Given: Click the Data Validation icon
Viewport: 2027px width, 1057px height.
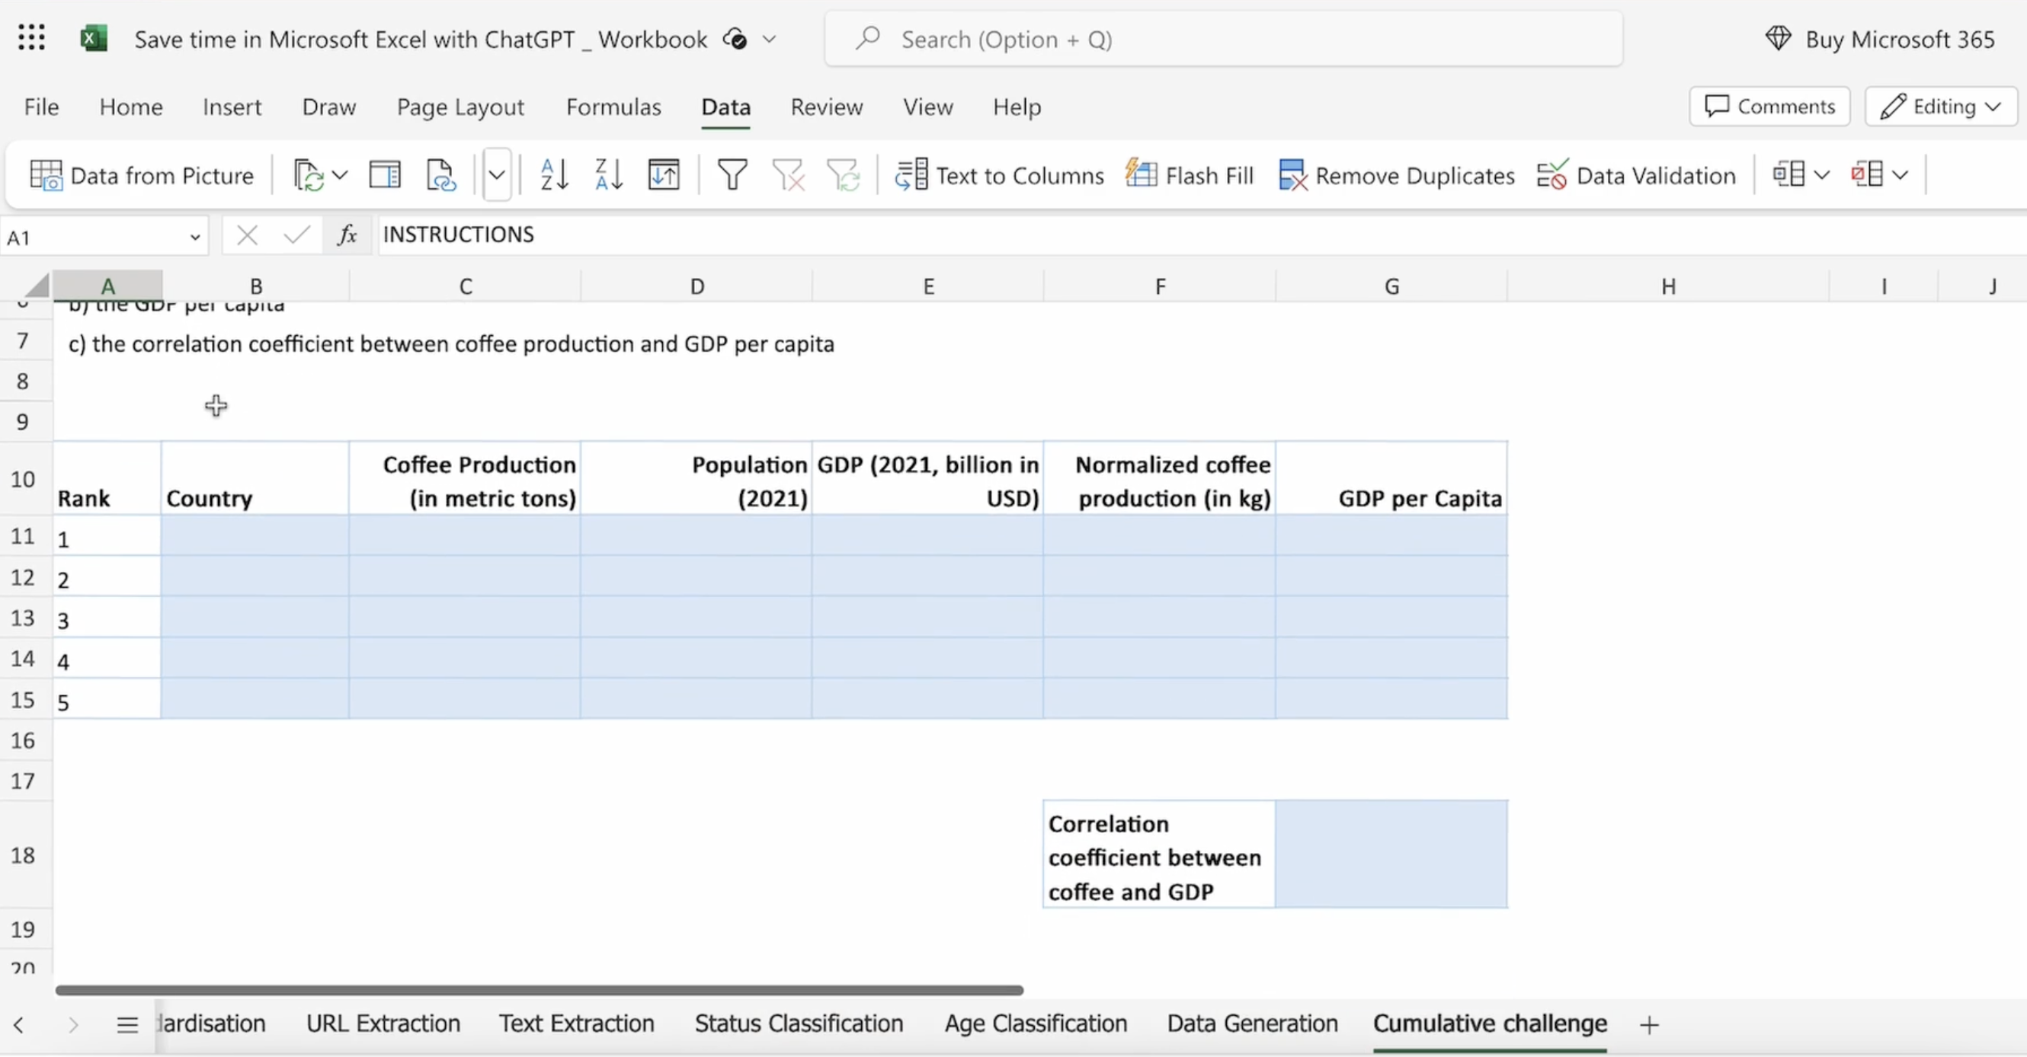Looking at the screenshot, I should tap(1551, 174).
